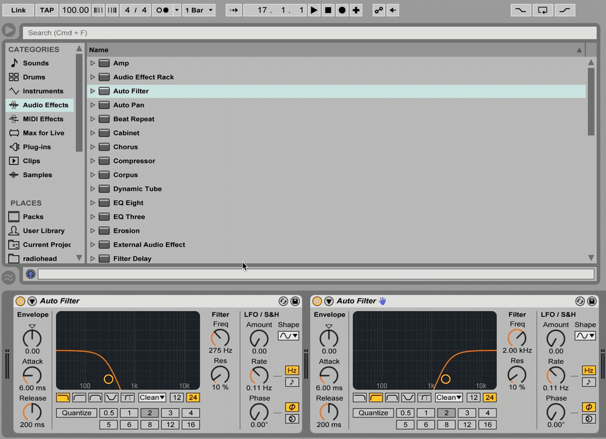606x439 pixels.
Task: Expand the Compressor folder
Action: pyautogui.click(x=92, y=161)
